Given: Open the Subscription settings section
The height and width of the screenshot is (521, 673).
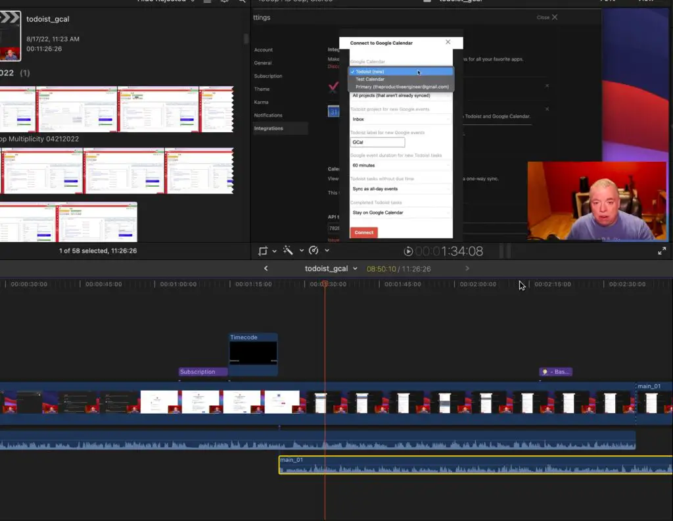Looking at the screenshot, I should [x=268, y=76].
